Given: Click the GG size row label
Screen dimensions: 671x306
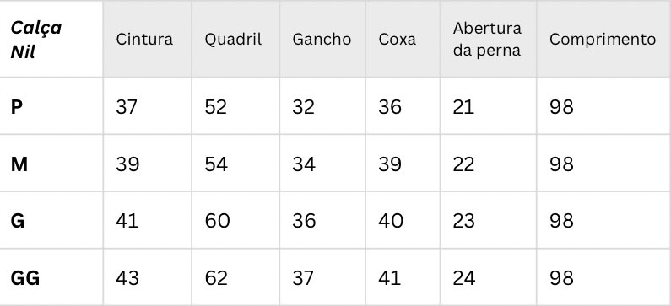Looking at the screenshot, I should (x=25, y=278).
